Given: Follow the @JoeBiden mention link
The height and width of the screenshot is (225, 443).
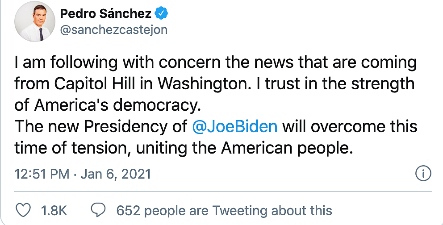Looking at the screenshot, I should [x=234, y=127].
